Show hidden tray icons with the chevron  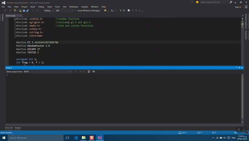[213, 138]
